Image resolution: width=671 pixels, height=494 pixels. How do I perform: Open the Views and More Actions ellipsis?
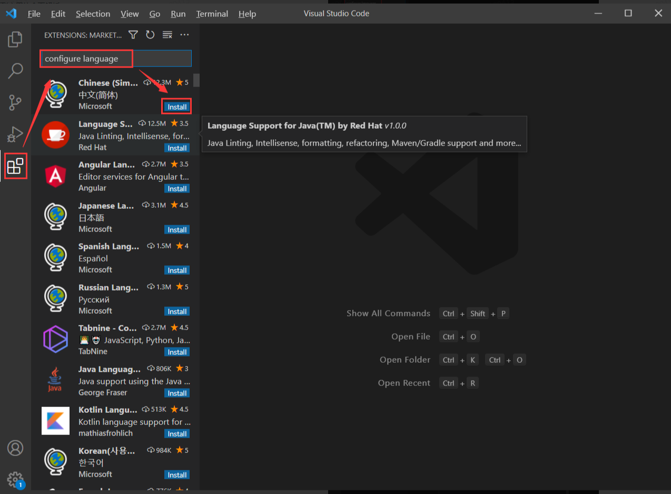[184, 35]
